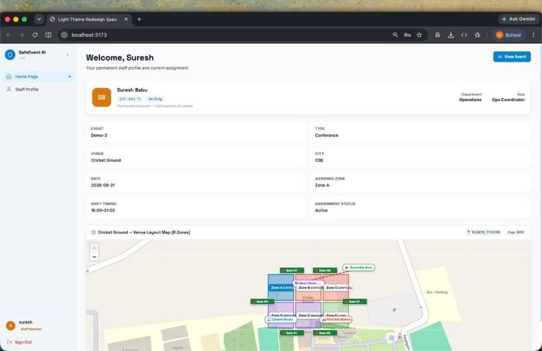The height and width of the screenshot is (351, 542).
Task: Open the Staff Profile sidebar item
Action: [38, 89]
